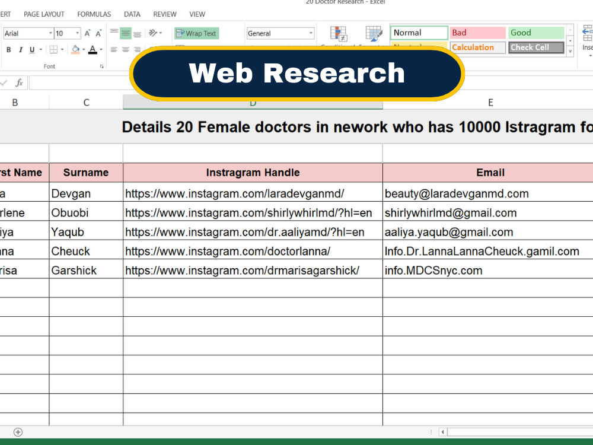Select column B header
This screenshot has width=593, height=445.
[15, 103]
